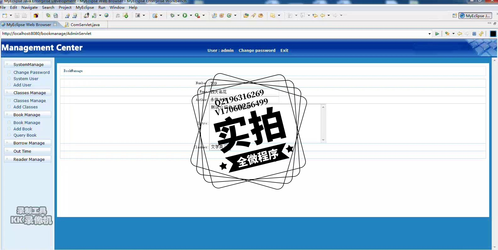The image size is (498, 250).
Task: Click the Number input field
Action: [x=244, y=83]
